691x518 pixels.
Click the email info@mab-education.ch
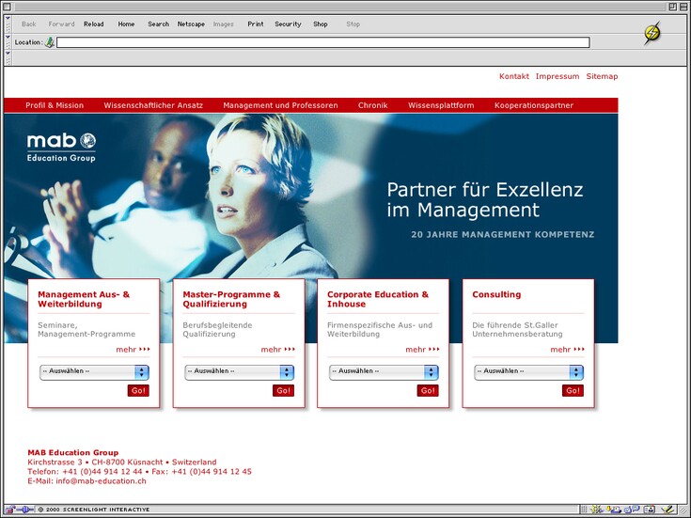pyautogui.click(x=101, y=481)
